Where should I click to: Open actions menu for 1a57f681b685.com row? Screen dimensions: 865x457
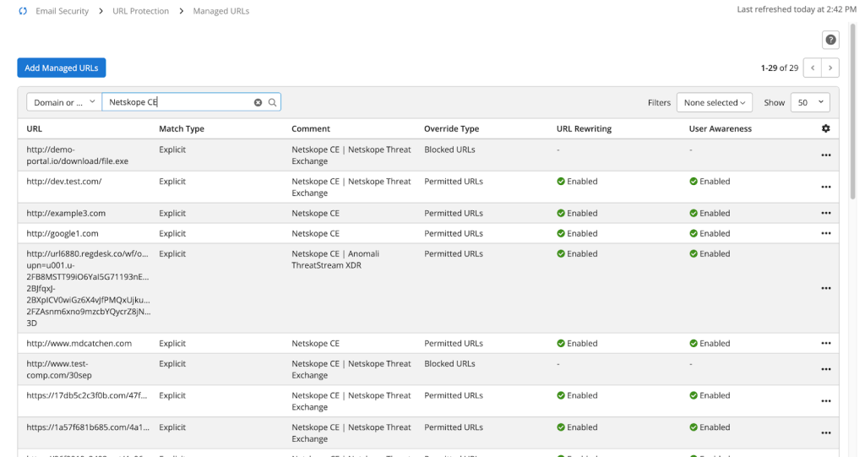pyautogui.click(x=826, y=433)
